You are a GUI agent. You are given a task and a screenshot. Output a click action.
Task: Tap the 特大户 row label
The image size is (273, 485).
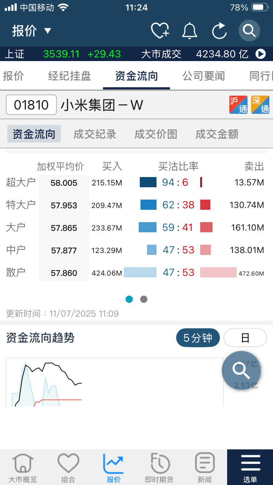pos(21,205)
